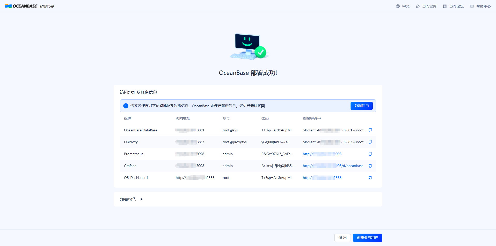Select the OBProxy password y6e)0I0)RnU=~eS

pos(275,142)
